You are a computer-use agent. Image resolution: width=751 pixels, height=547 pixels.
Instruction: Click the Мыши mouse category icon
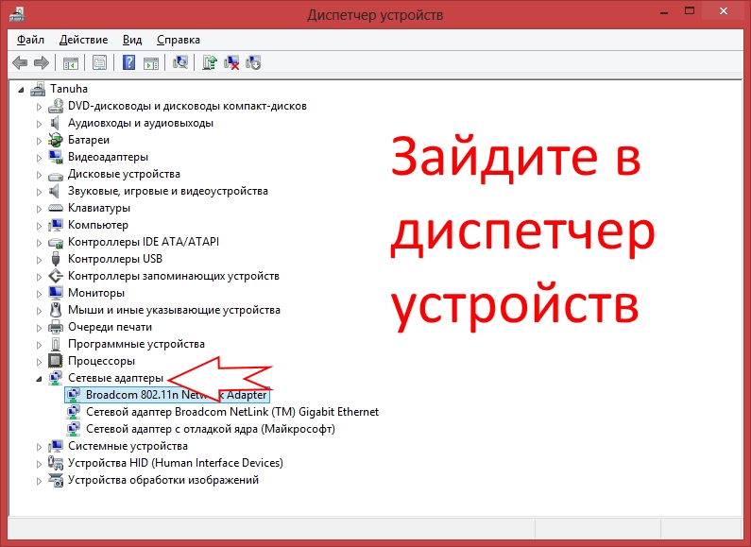tap(56, 310)
